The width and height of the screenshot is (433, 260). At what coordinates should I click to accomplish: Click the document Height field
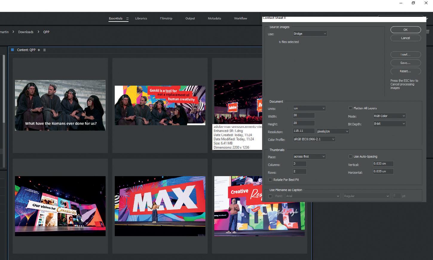(x=304, y=123)
